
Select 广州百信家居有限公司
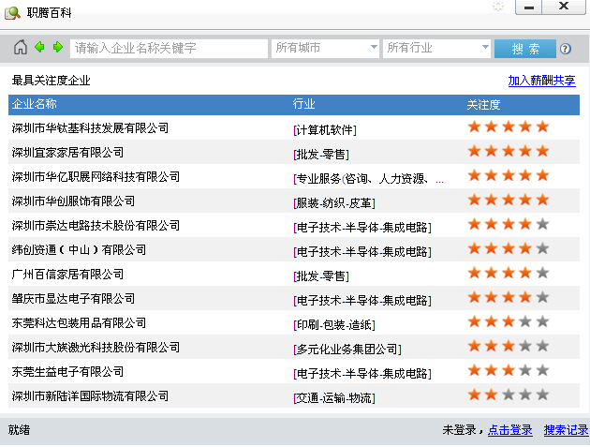(x=67, y=275)
